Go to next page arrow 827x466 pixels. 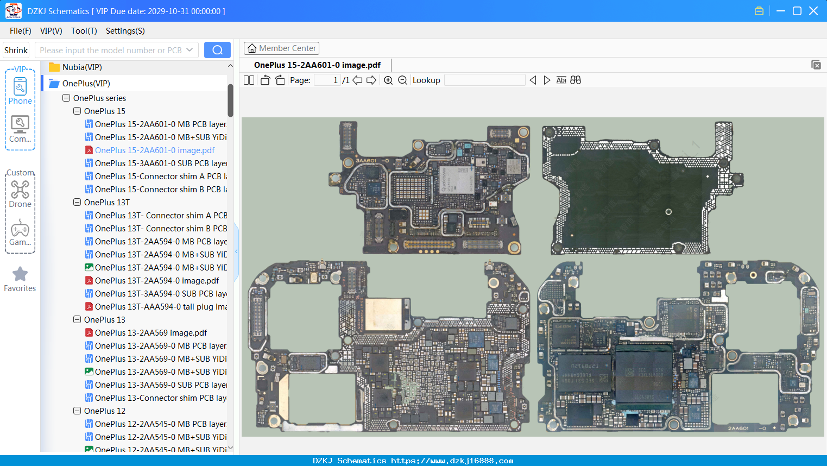pyautogui.click(x=371, y=80)
